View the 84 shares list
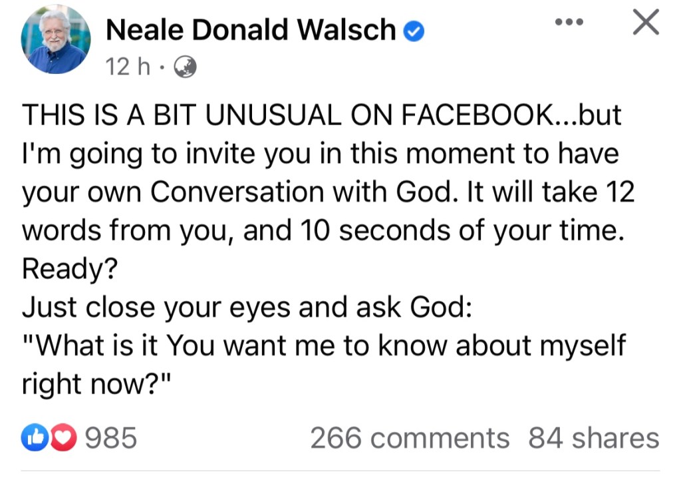Image resolution: width=681 pixels, height=478 pixels. pyautogui.click(x=593, y=437)
